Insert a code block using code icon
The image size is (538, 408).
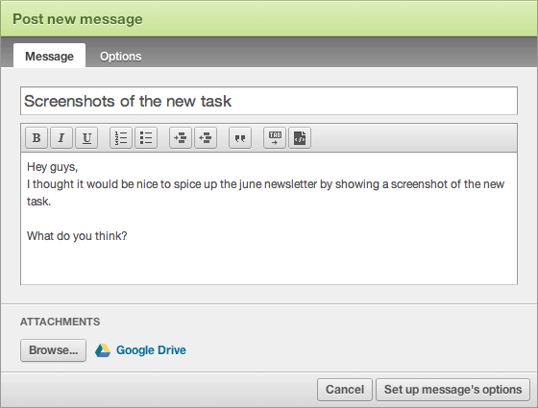click(x=300, y=138)
